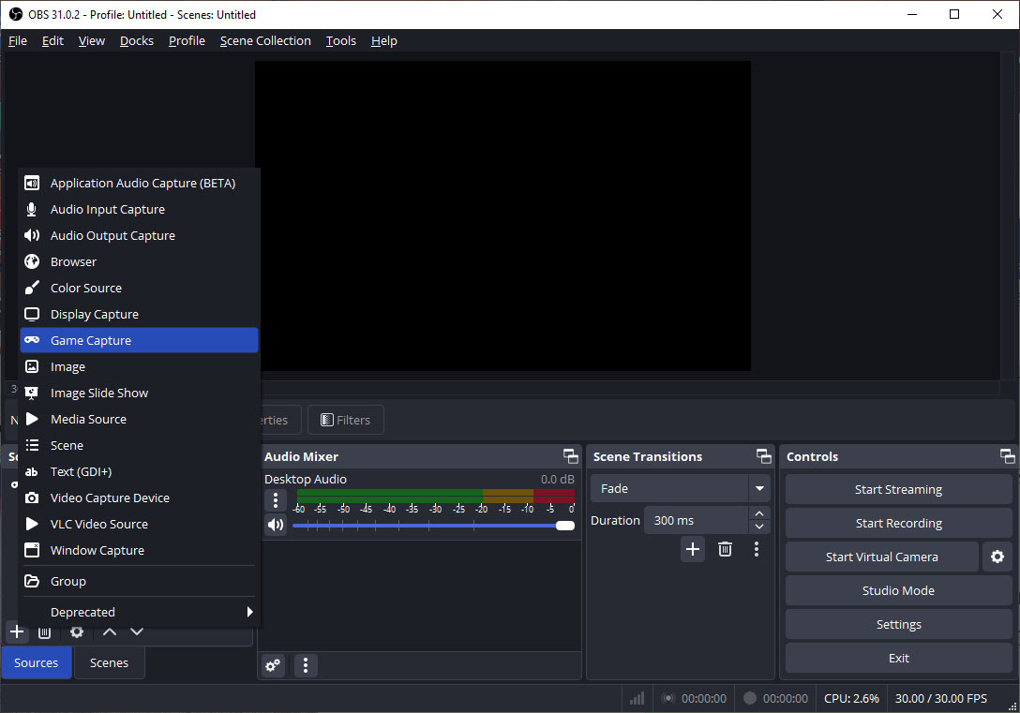
Task: Click the 30.00 / 30.00 FPS readout
Action: pyautogui.click(x=940, y=699)
